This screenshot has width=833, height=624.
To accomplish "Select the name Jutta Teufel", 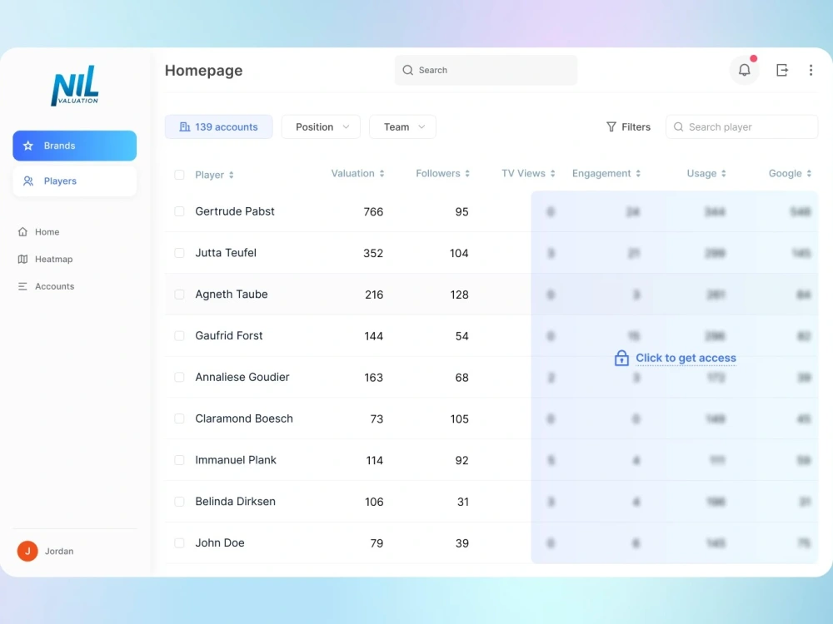I will pos(226,253).
